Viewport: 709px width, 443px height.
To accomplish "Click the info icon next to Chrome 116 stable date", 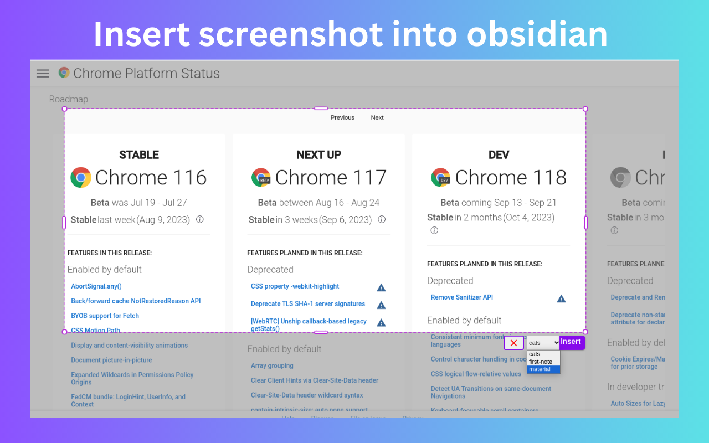I will pos(199,219).
